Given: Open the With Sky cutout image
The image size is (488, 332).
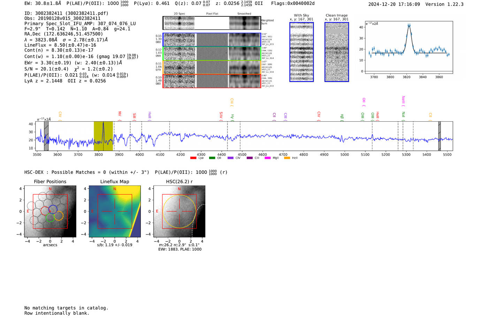Looking at the screenshot, I should [302, 52].
